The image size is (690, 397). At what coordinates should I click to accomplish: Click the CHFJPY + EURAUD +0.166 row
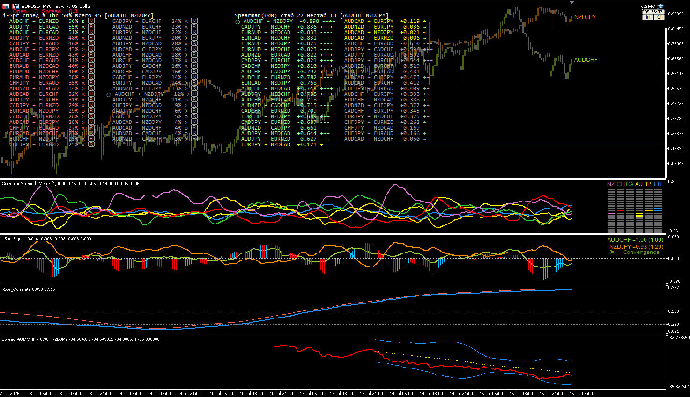(x=386, y=133)
